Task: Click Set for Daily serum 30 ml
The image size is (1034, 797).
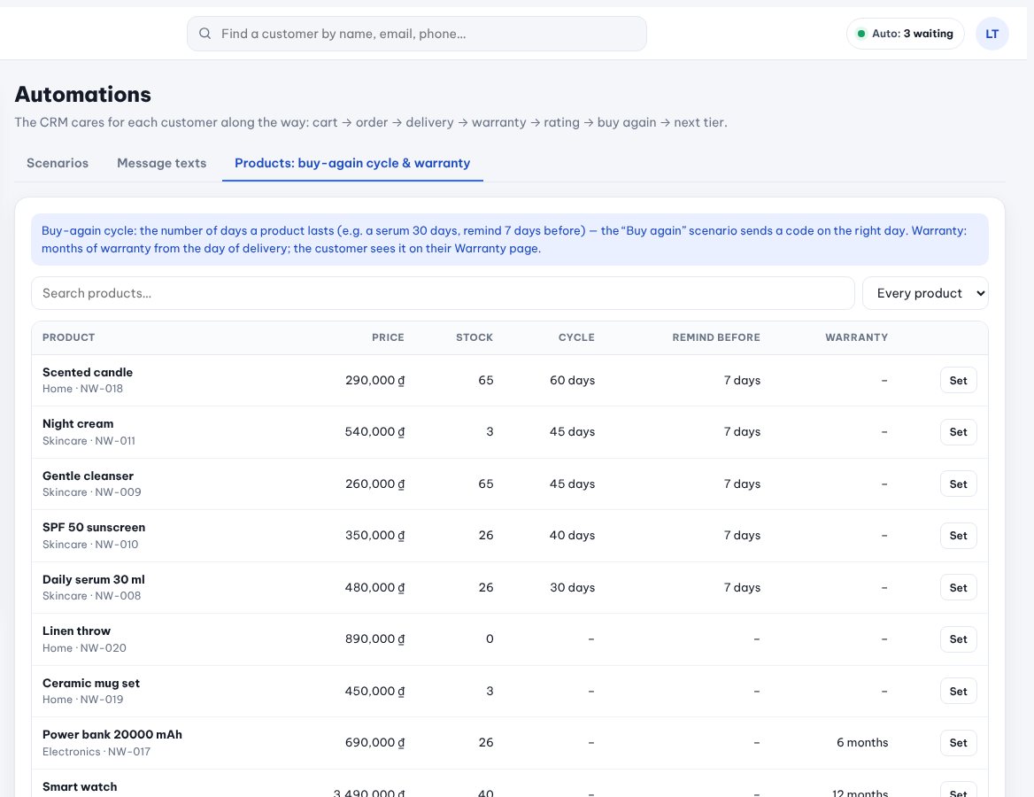Action: 958,587
